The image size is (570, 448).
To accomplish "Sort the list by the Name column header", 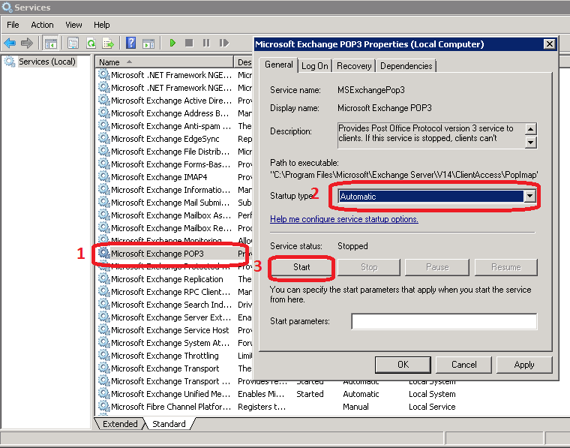I will pyautogui.click(x=165, y=62).
